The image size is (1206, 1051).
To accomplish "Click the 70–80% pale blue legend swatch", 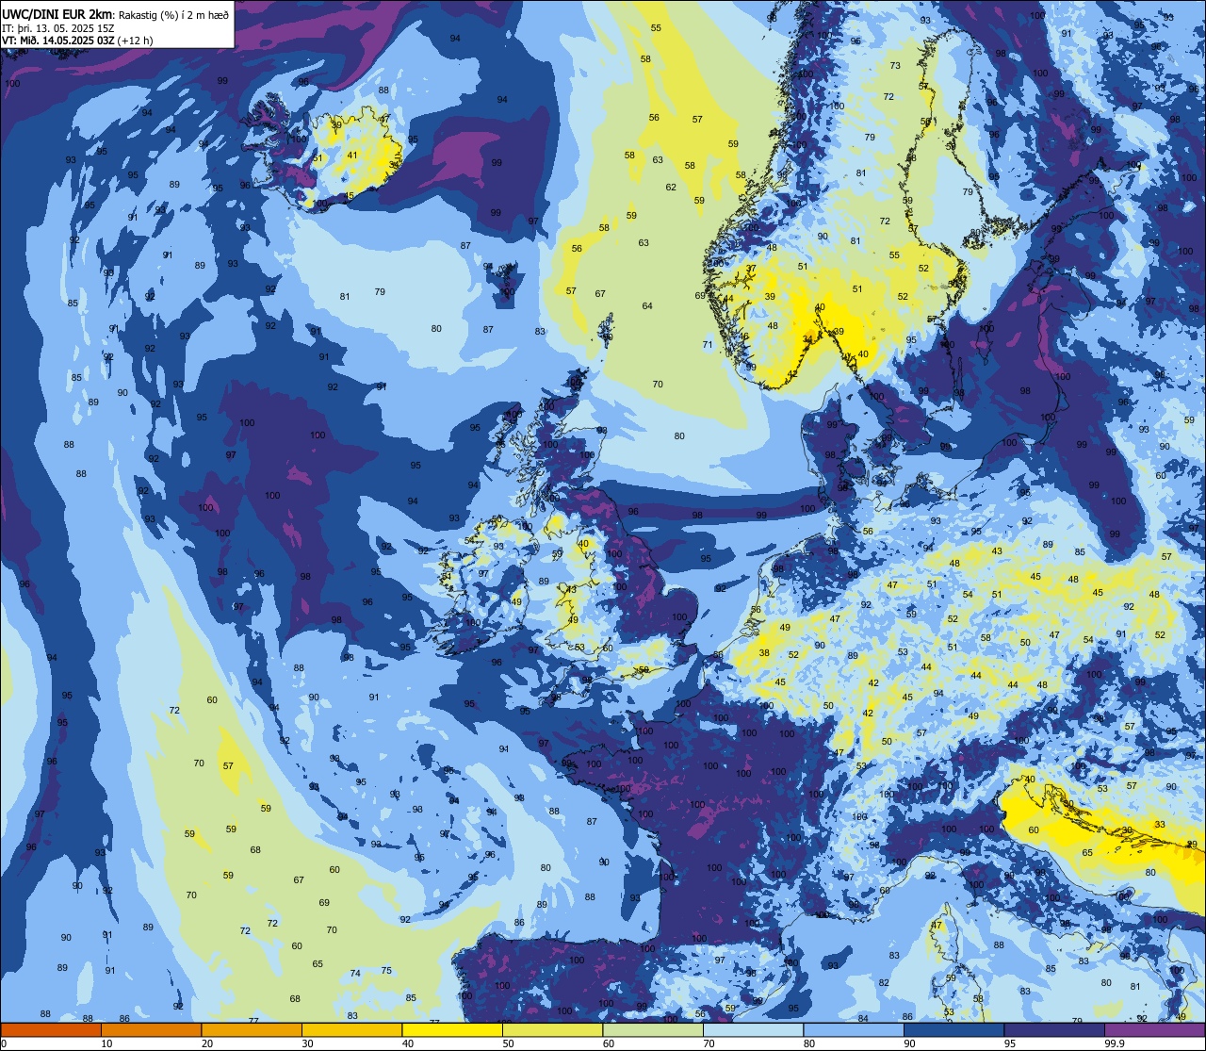I will tap(754, 1030).
